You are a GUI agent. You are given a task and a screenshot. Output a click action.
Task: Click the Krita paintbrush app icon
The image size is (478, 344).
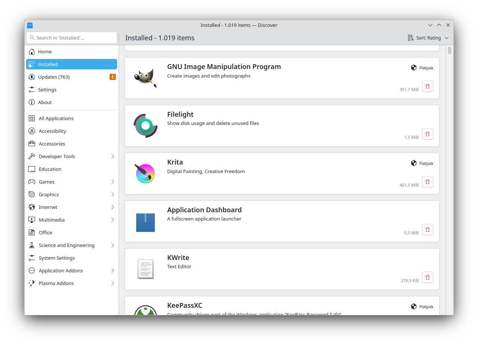pos(146,173)
